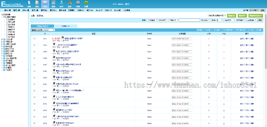Click the green 增加信息 button

(232, 15)
